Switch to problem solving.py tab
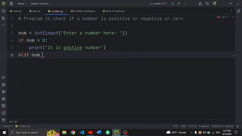Viewport: 242px width, 136px height. click(83, 11)
